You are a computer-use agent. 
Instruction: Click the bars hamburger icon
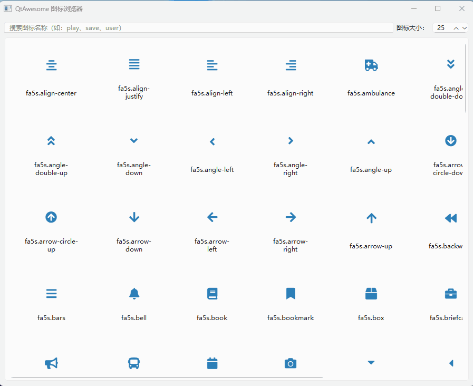(51, 293)
